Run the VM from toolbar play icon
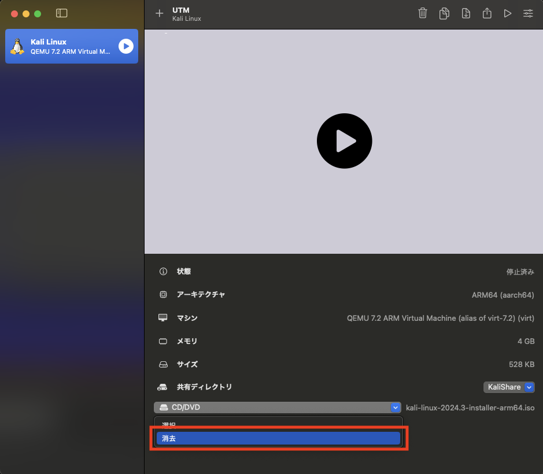543x474 pixels. 507,13
